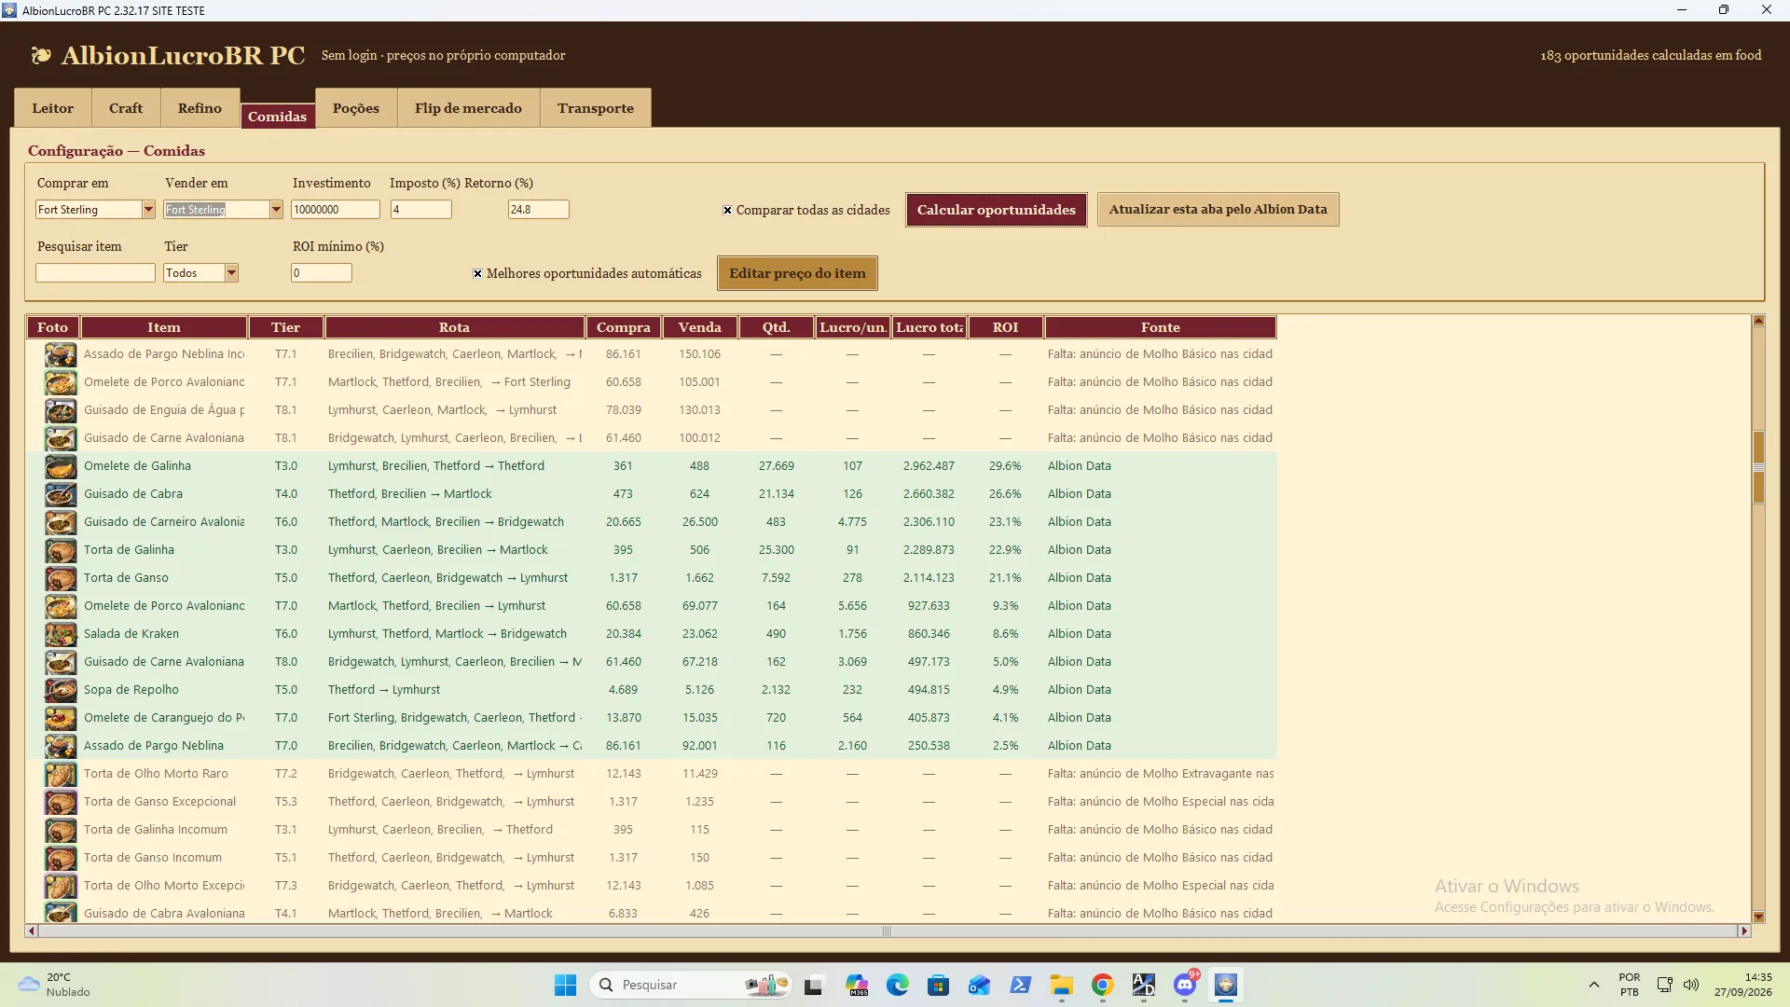Toggle Comparar todas as cidades checkbox

727,211
